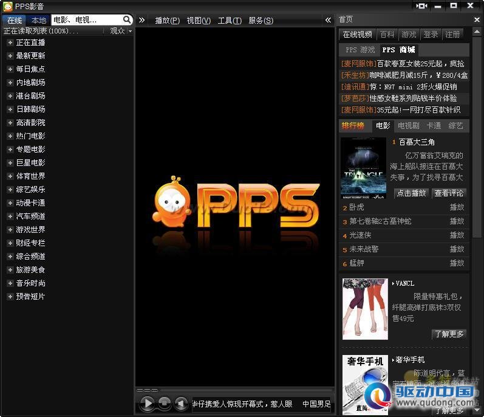Image resolution: width=484 pixels, height=417 pixels.
Task: Click 播放 next to 未来战警
Action: (x=457, y=249)
